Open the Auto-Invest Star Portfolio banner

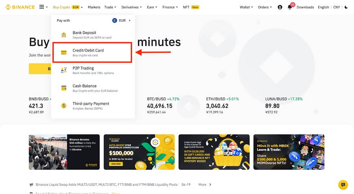(x=139, y=152)
